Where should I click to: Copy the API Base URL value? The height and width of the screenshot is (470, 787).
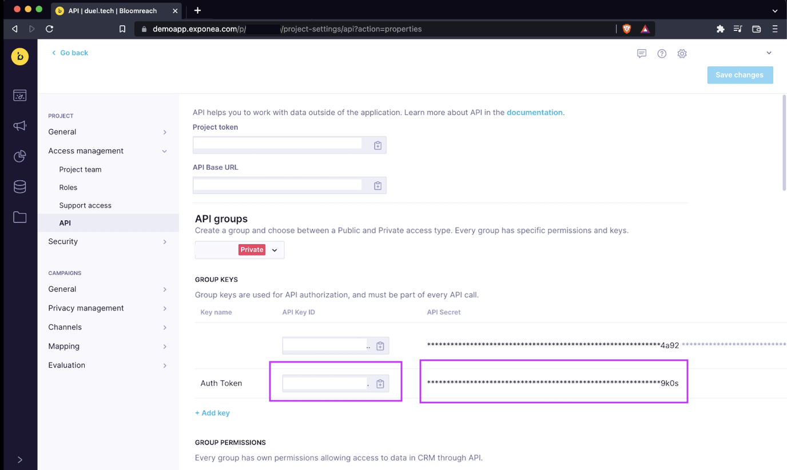click(x=377, y=186)
